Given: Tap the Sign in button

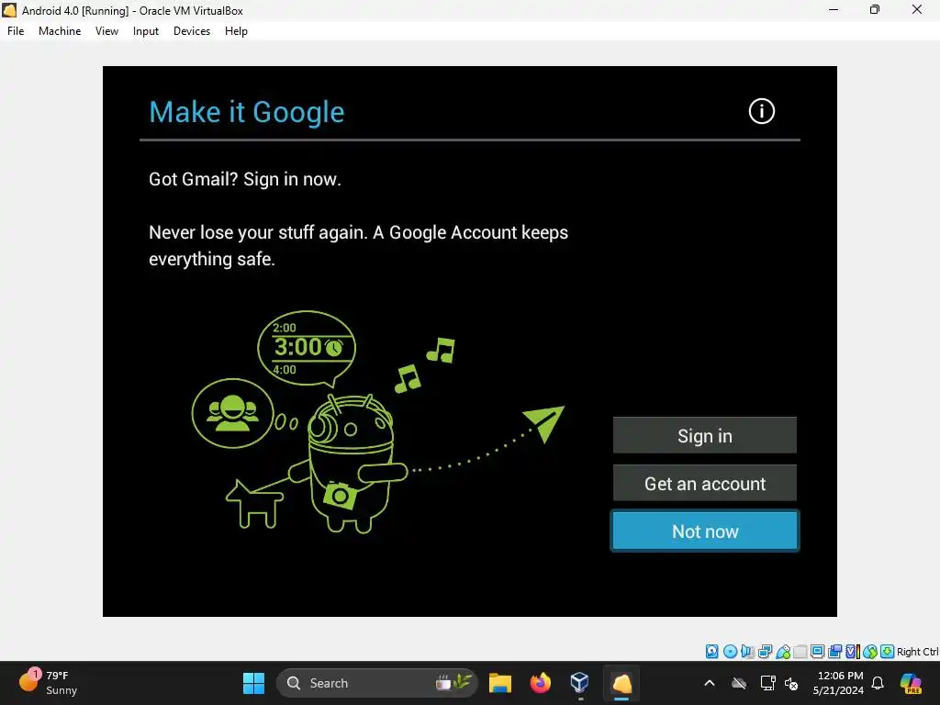Looking at the screenshot, I should [704, 435].
